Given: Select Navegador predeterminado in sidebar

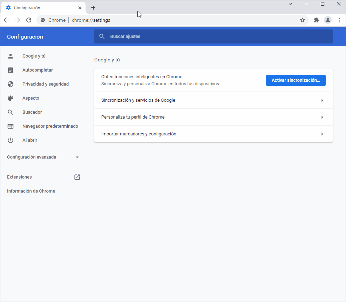Looking at the screenshot, I should click(50, 126).
